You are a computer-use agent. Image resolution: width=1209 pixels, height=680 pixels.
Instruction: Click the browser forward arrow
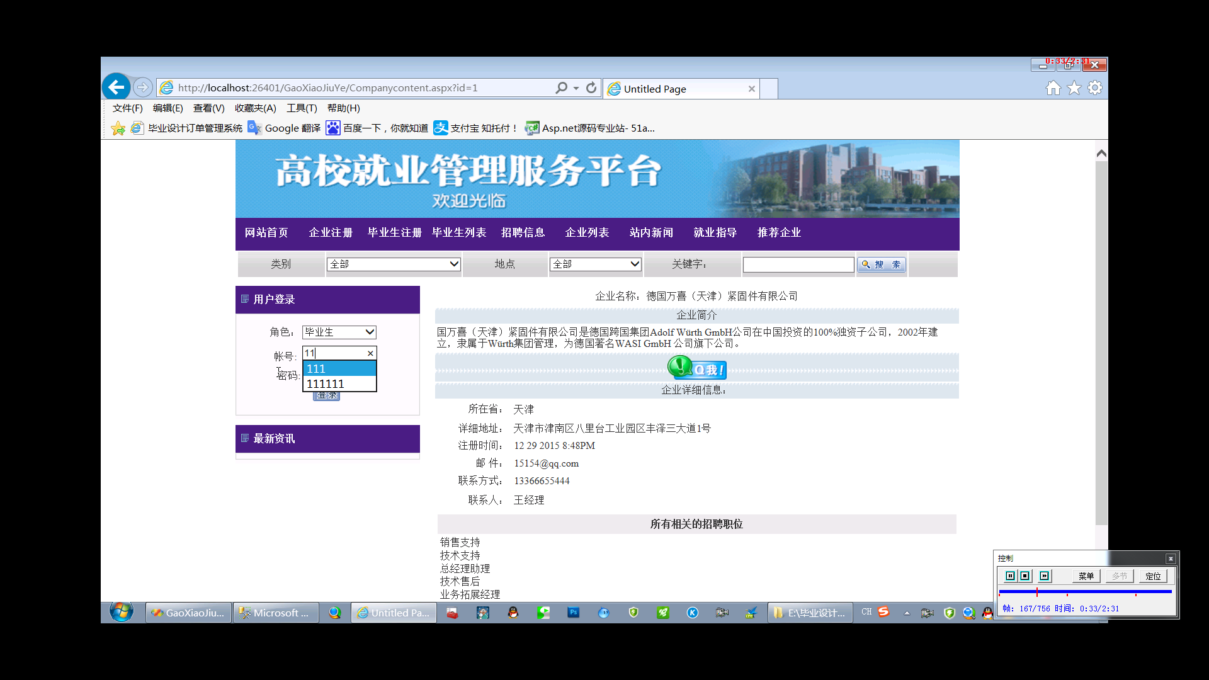coord(143,87)
